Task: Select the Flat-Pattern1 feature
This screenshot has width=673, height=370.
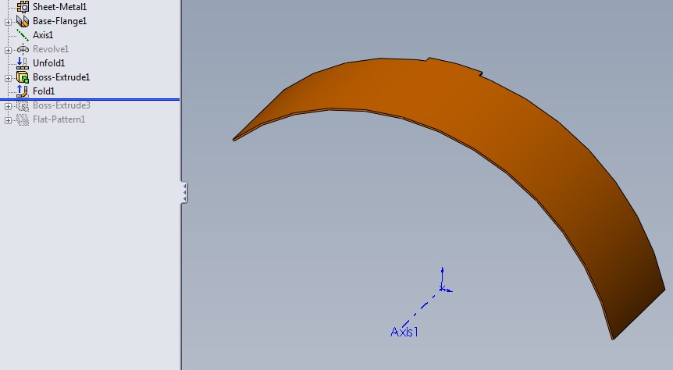Action: coord(59,119)
